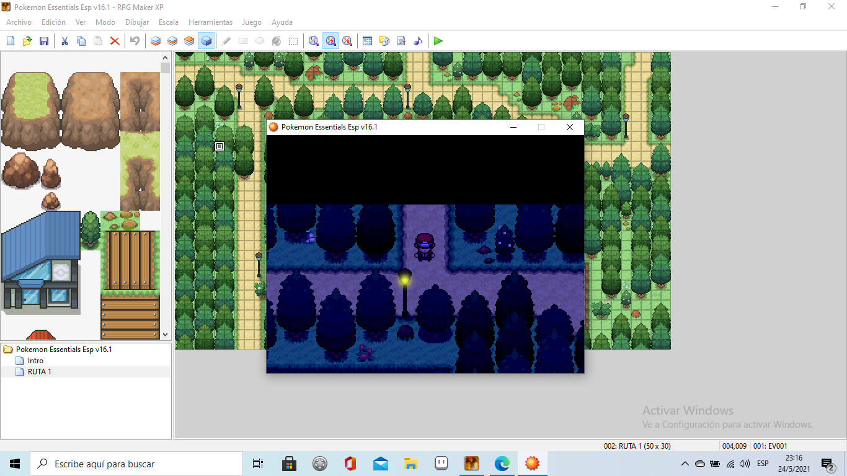Open the Dibujar menu

pyautogui.click(x=137, y=22)
